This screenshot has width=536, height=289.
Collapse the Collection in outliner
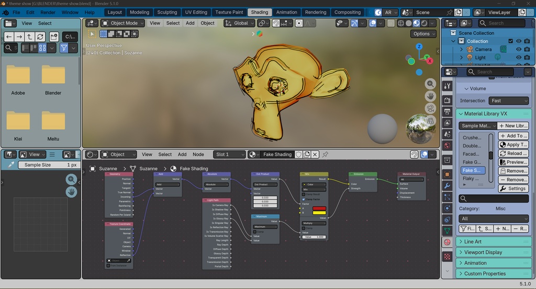tap(453, 41)
